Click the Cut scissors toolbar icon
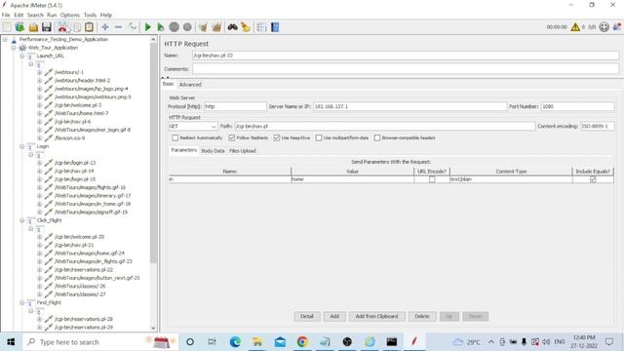 (62, 27)
